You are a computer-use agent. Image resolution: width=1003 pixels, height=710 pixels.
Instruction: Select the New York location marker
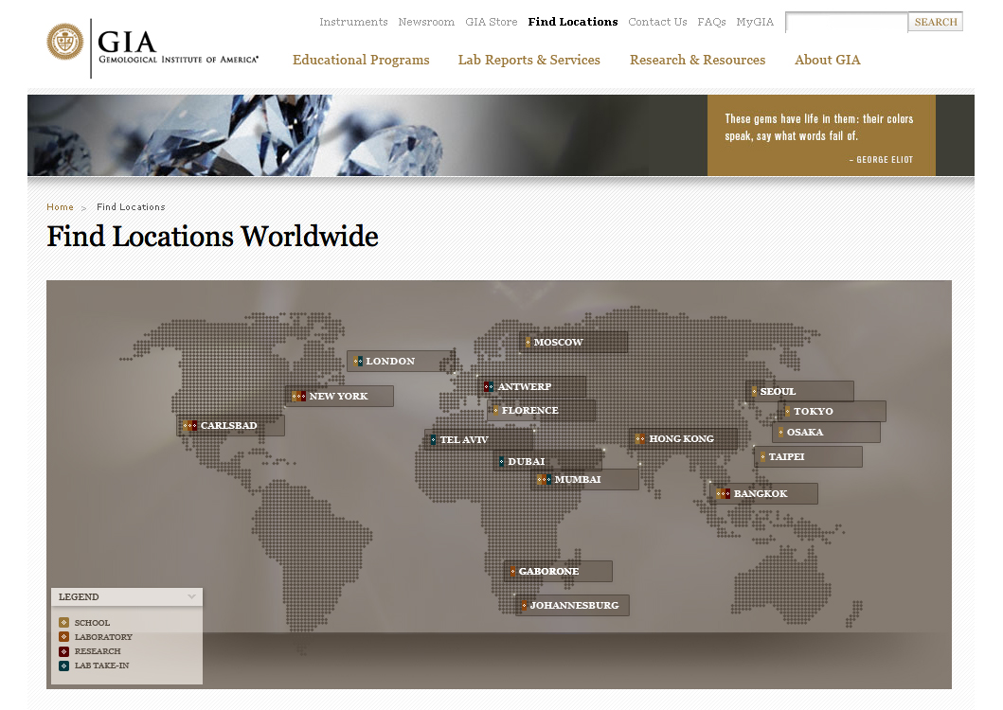[x=339, y=396]
